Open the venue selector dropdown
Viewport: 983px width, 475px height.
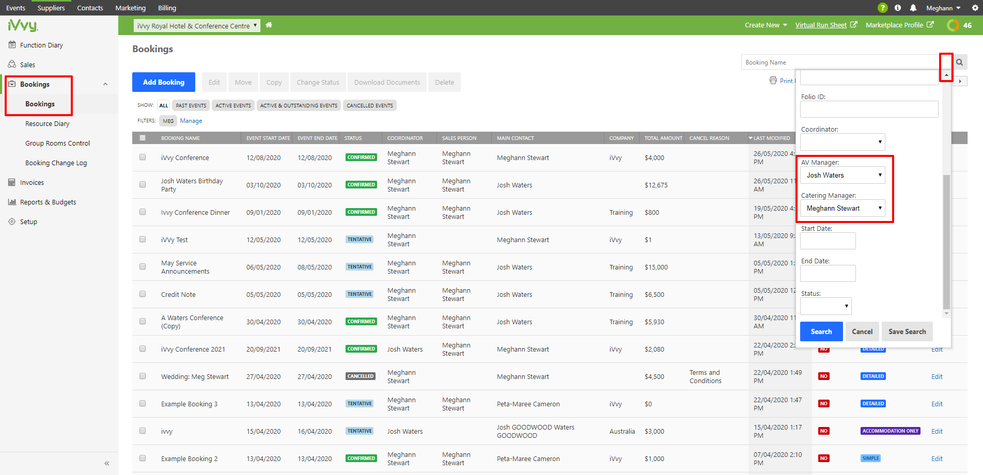coord(197,26)
